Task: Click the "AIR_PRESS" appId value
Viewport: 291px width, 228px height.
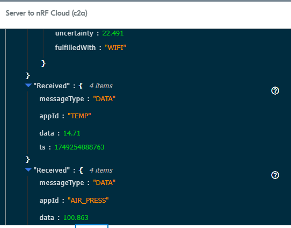Action: 88,201
